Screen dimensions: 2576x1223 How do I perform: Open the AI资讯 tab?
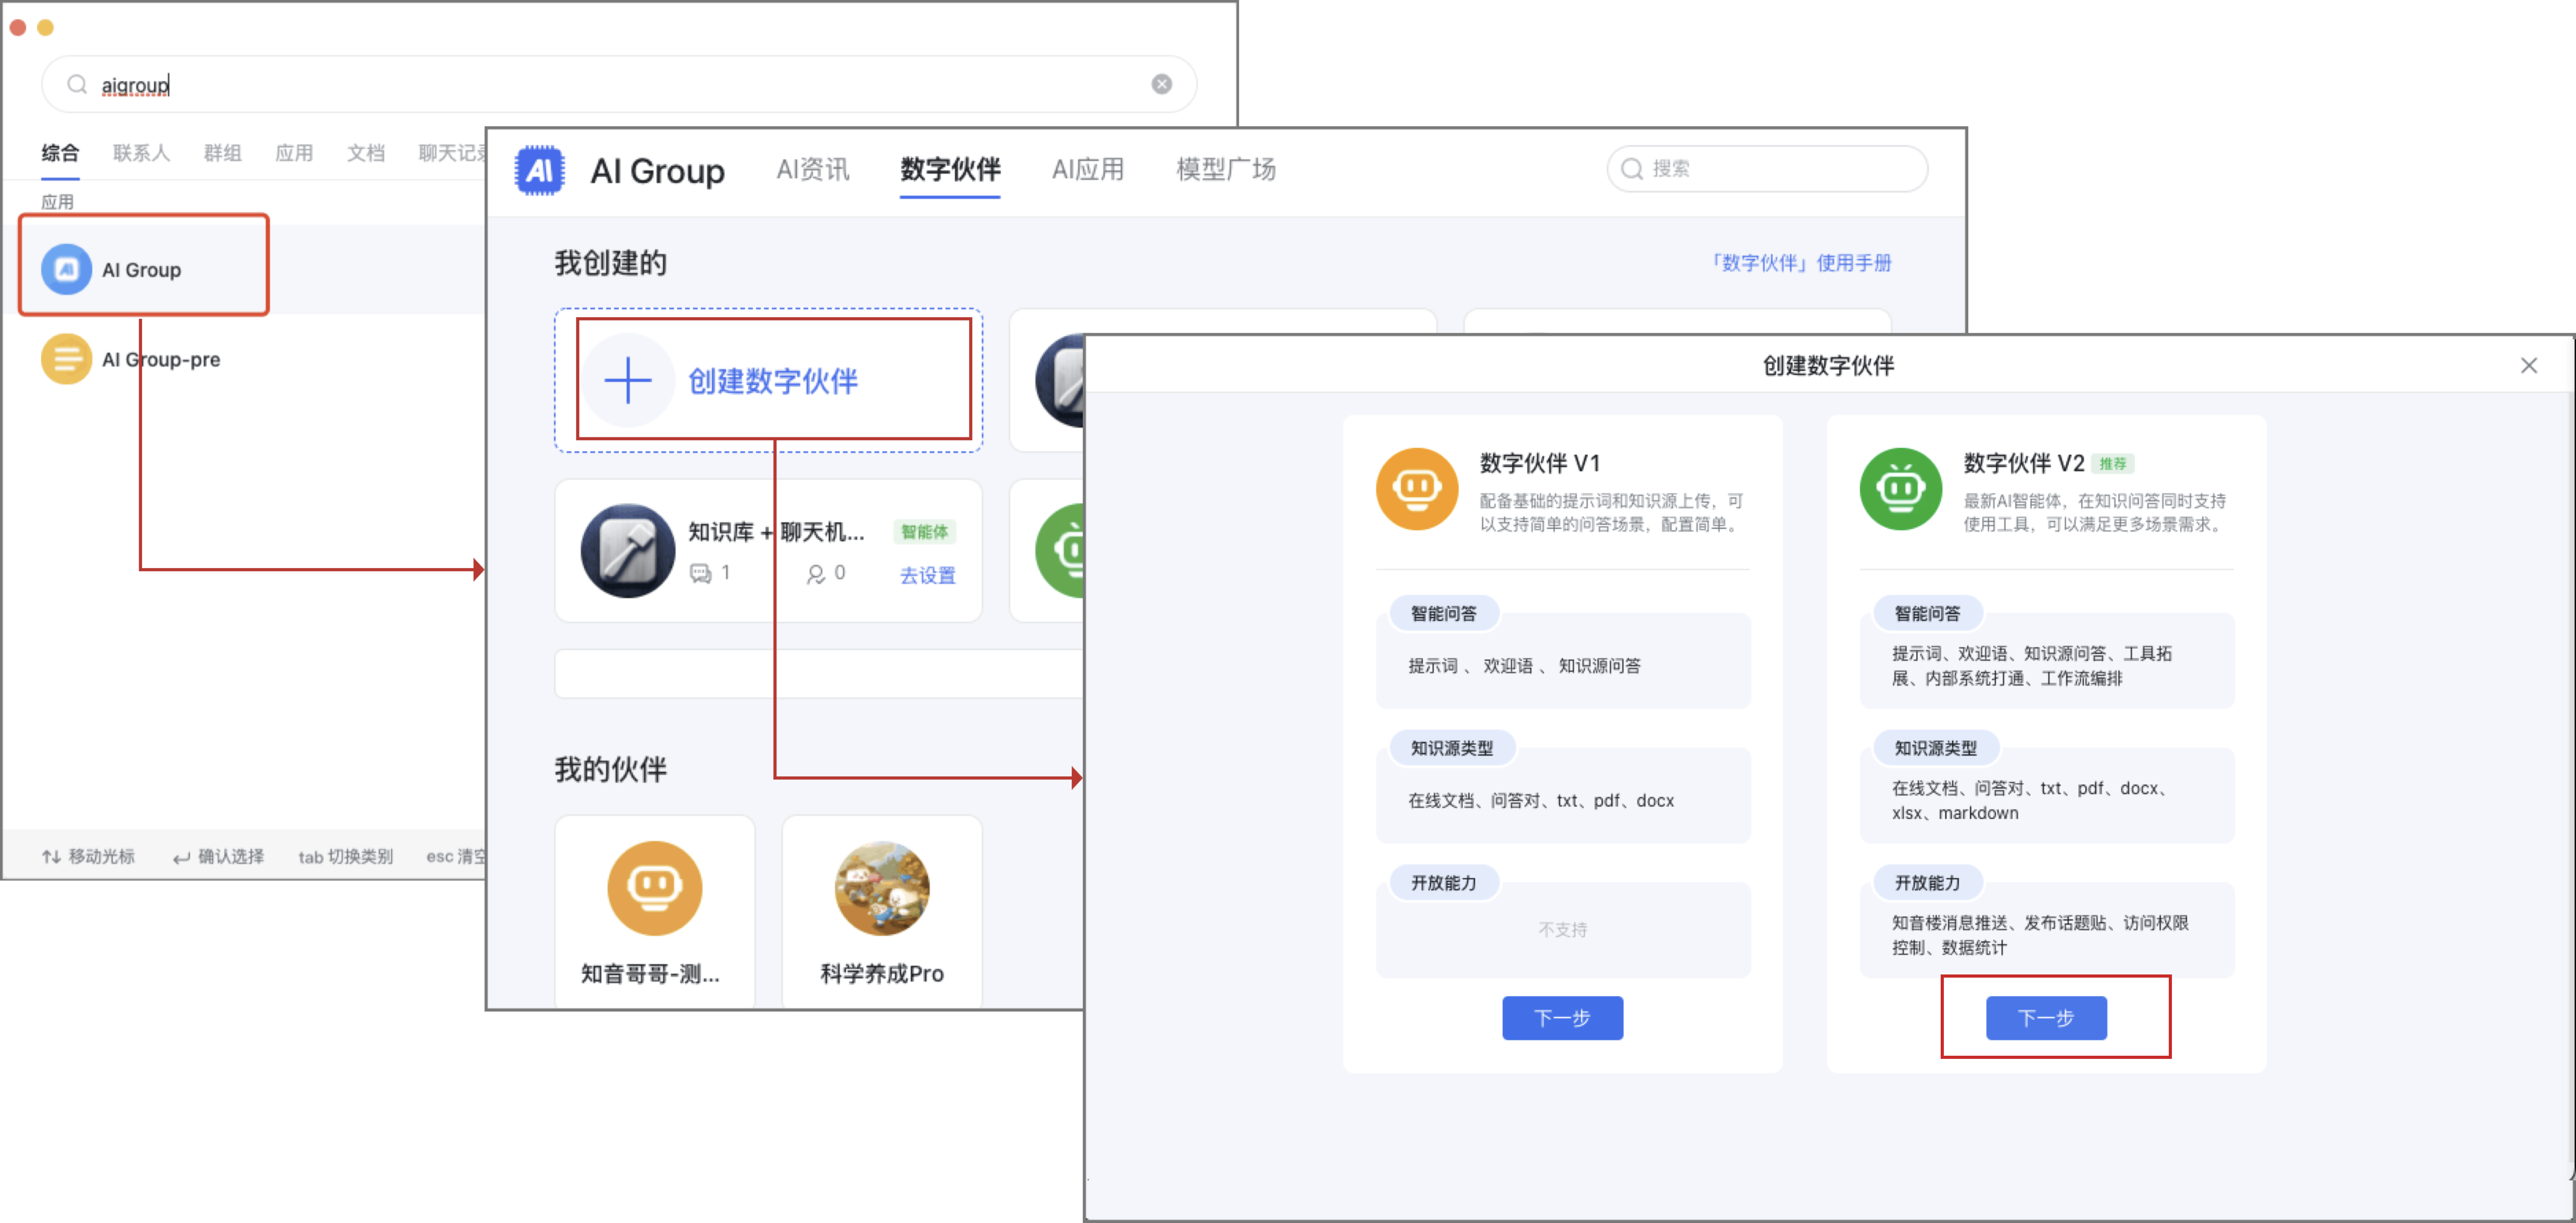click(x=813, y=170)
